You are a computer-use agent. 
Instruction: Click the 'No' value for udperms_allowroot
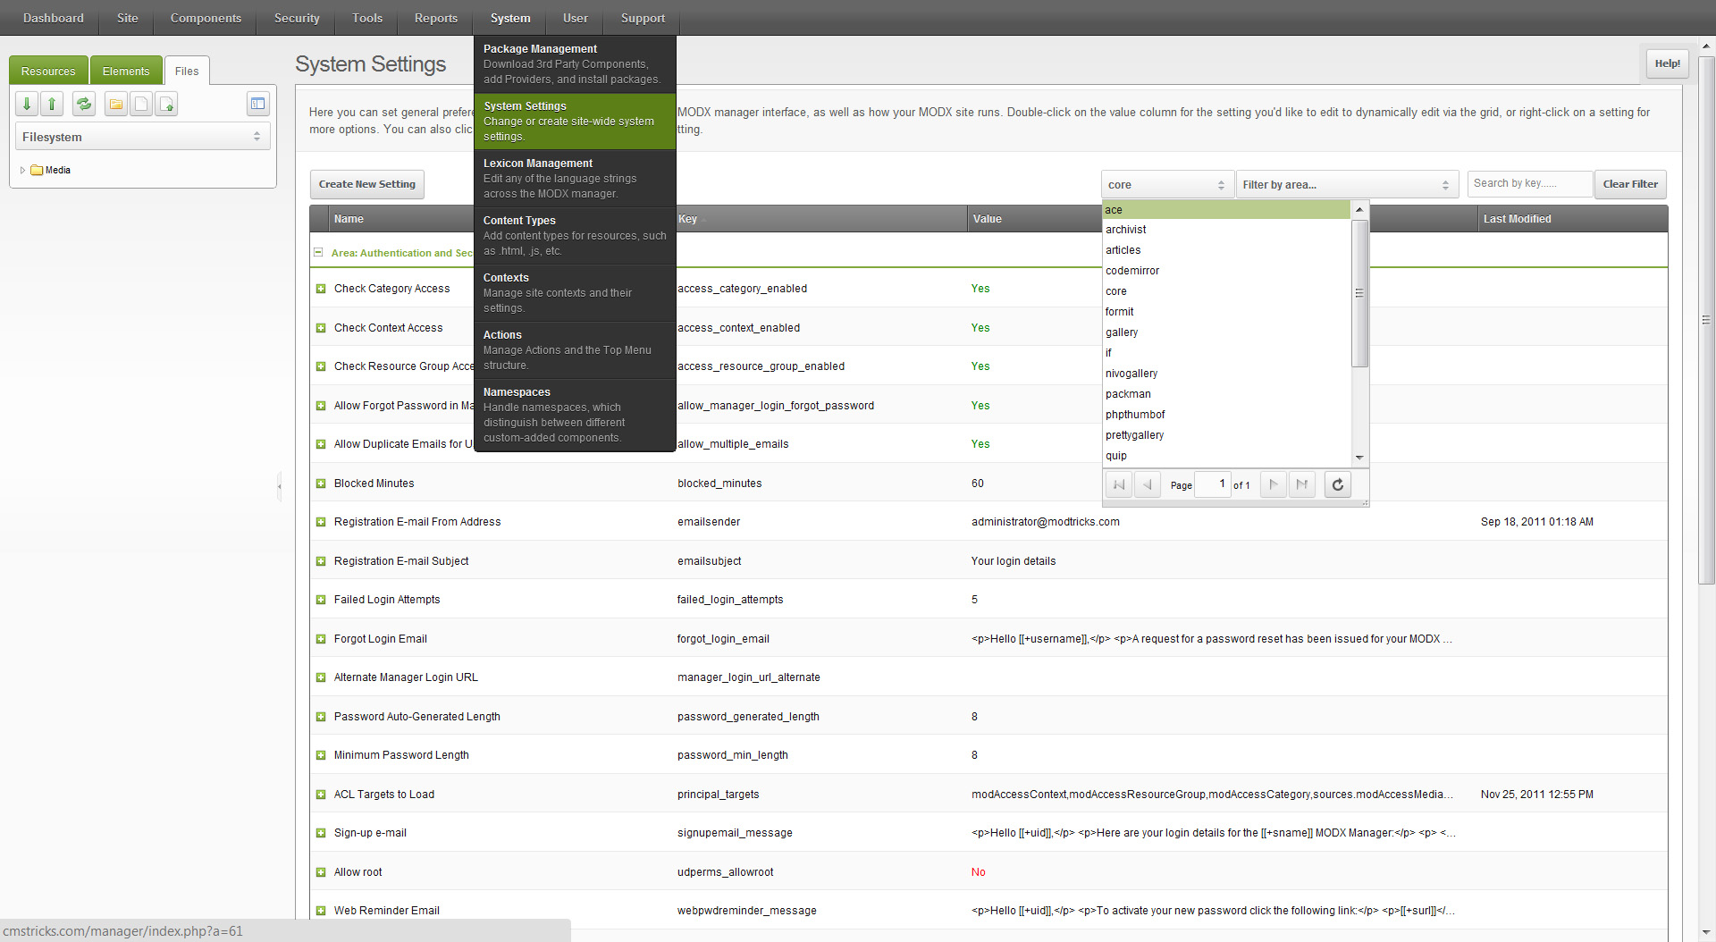pyautogui.click(x=979, y=872)
